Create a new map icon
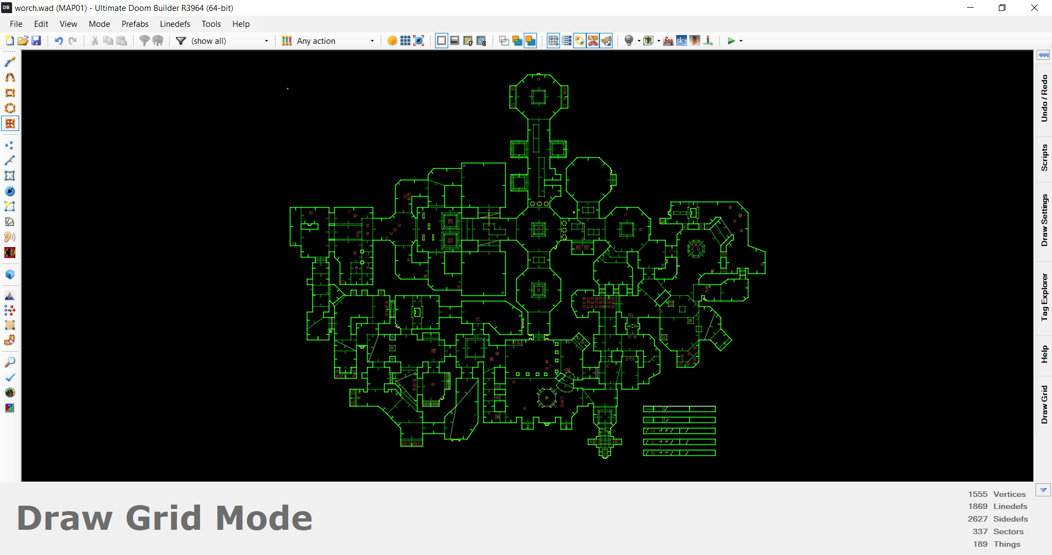The image size is (1052, 555). click(9, 41)
